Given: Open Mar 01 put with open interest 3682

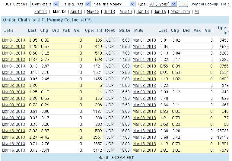Looking at the screenshot, I should pos(144,79).
